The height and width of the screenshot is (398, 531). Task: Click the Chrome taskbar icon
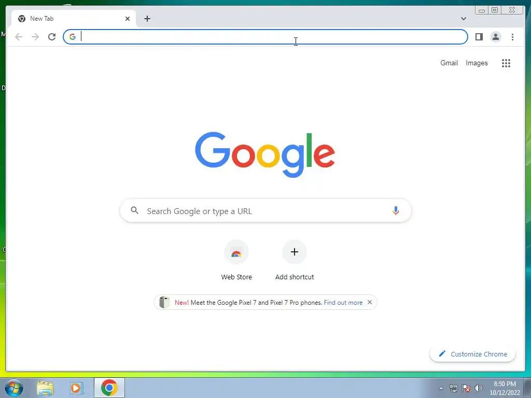(x=109, y=388)
